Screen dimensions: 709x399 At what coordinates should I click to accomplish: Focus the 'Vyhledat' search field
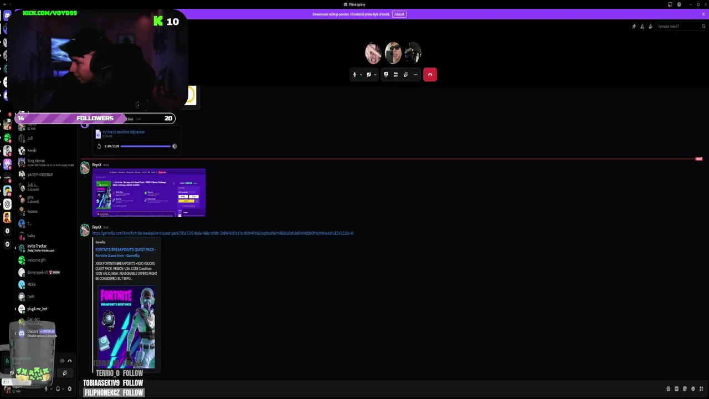681,26
